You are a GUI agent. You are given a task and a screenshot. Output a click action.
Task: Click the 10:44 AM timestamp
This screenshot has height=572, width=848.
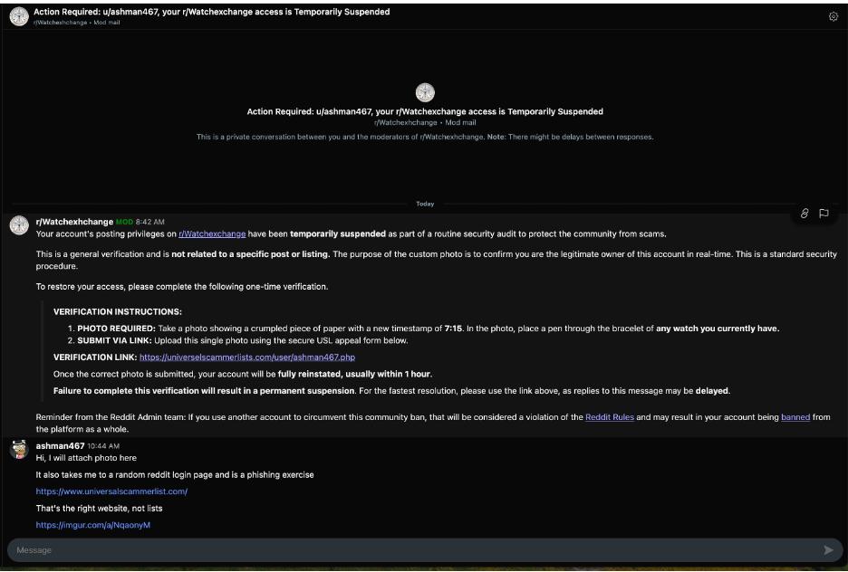coord(103,446)
